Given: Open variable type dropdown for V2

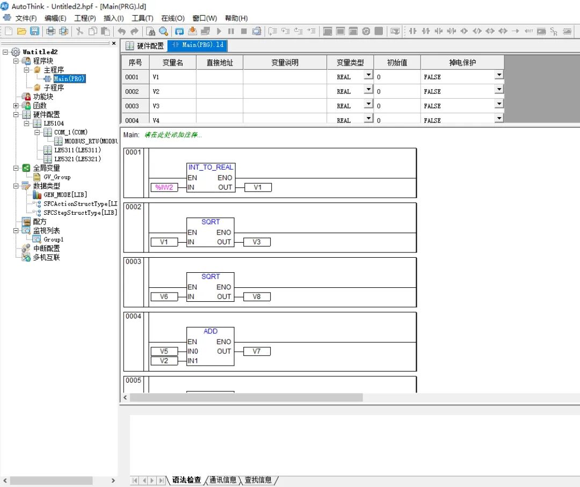Looking at the screenshot, I should coord(368,90).
